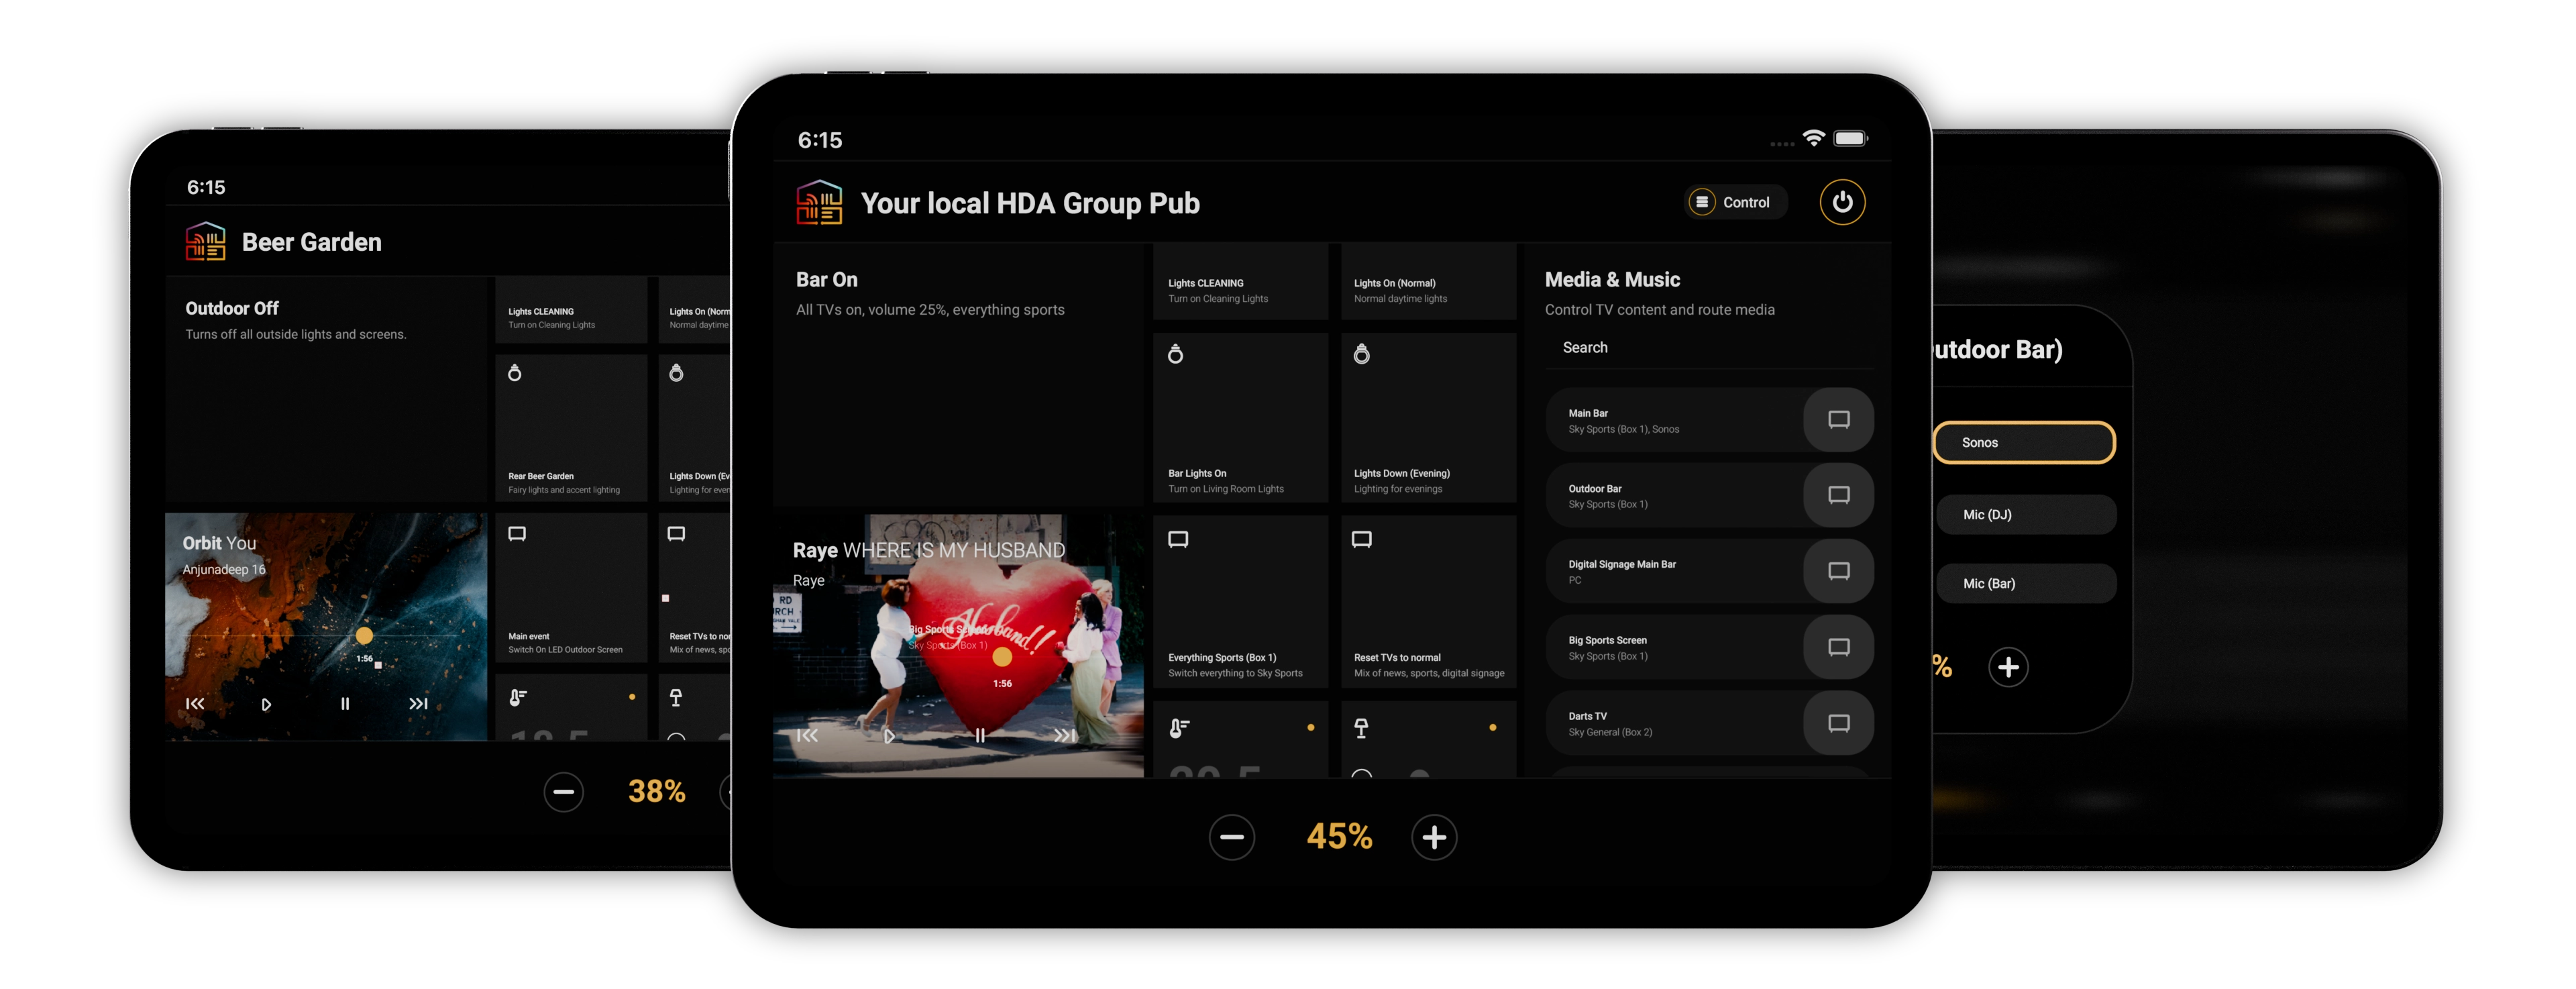Select the Sonos audio source

coord(2024,443)
